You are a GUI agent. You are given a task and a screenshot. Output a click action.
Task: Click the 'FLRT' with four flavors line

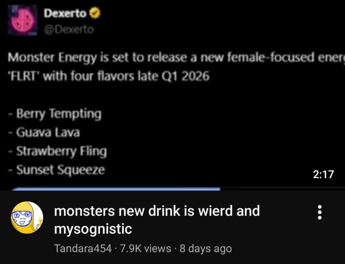tap(109, 76)
